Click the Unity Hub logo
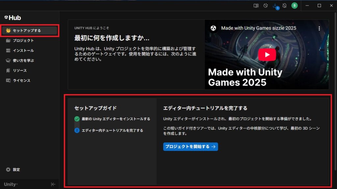This screenshot has height=189, width=337. [x=13, y=18]
